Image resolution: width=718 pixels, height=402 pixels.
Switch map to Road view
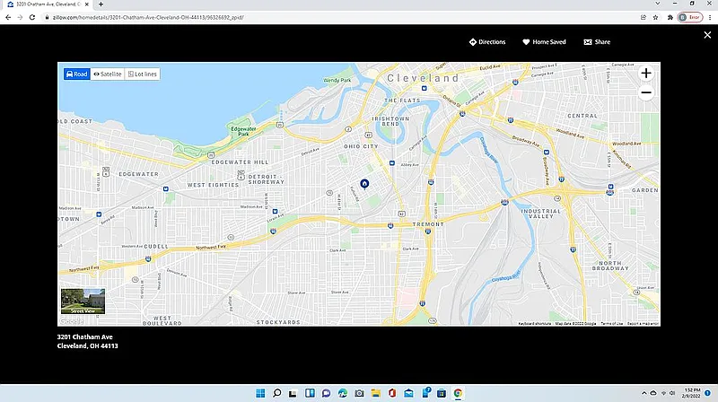pos(76,74)
